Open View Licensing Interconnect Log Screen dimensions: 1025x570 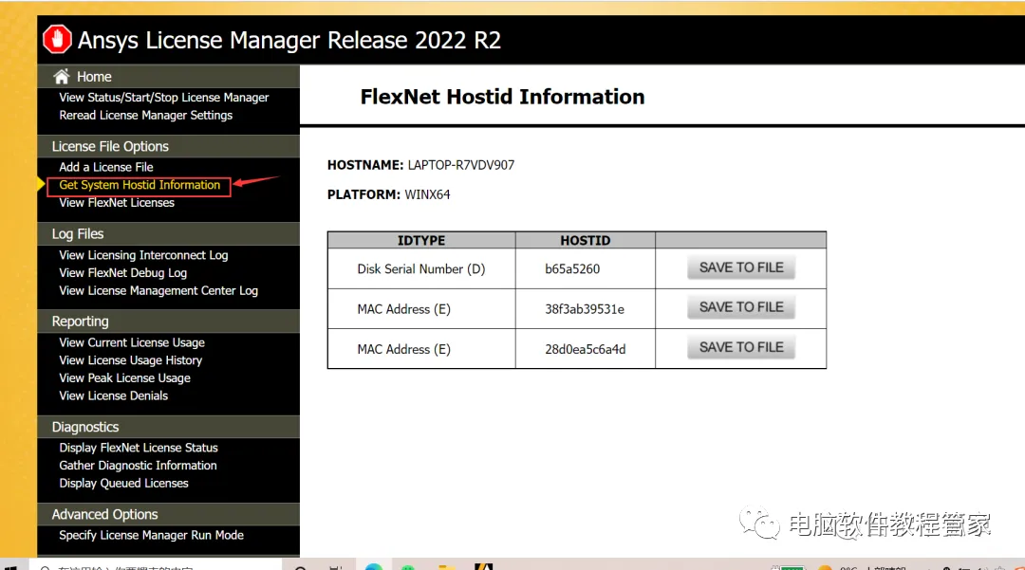tap(143, 255)
